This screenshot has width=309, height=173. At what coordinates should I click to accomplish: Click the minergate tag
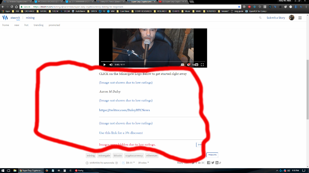[x=104, y=155]
